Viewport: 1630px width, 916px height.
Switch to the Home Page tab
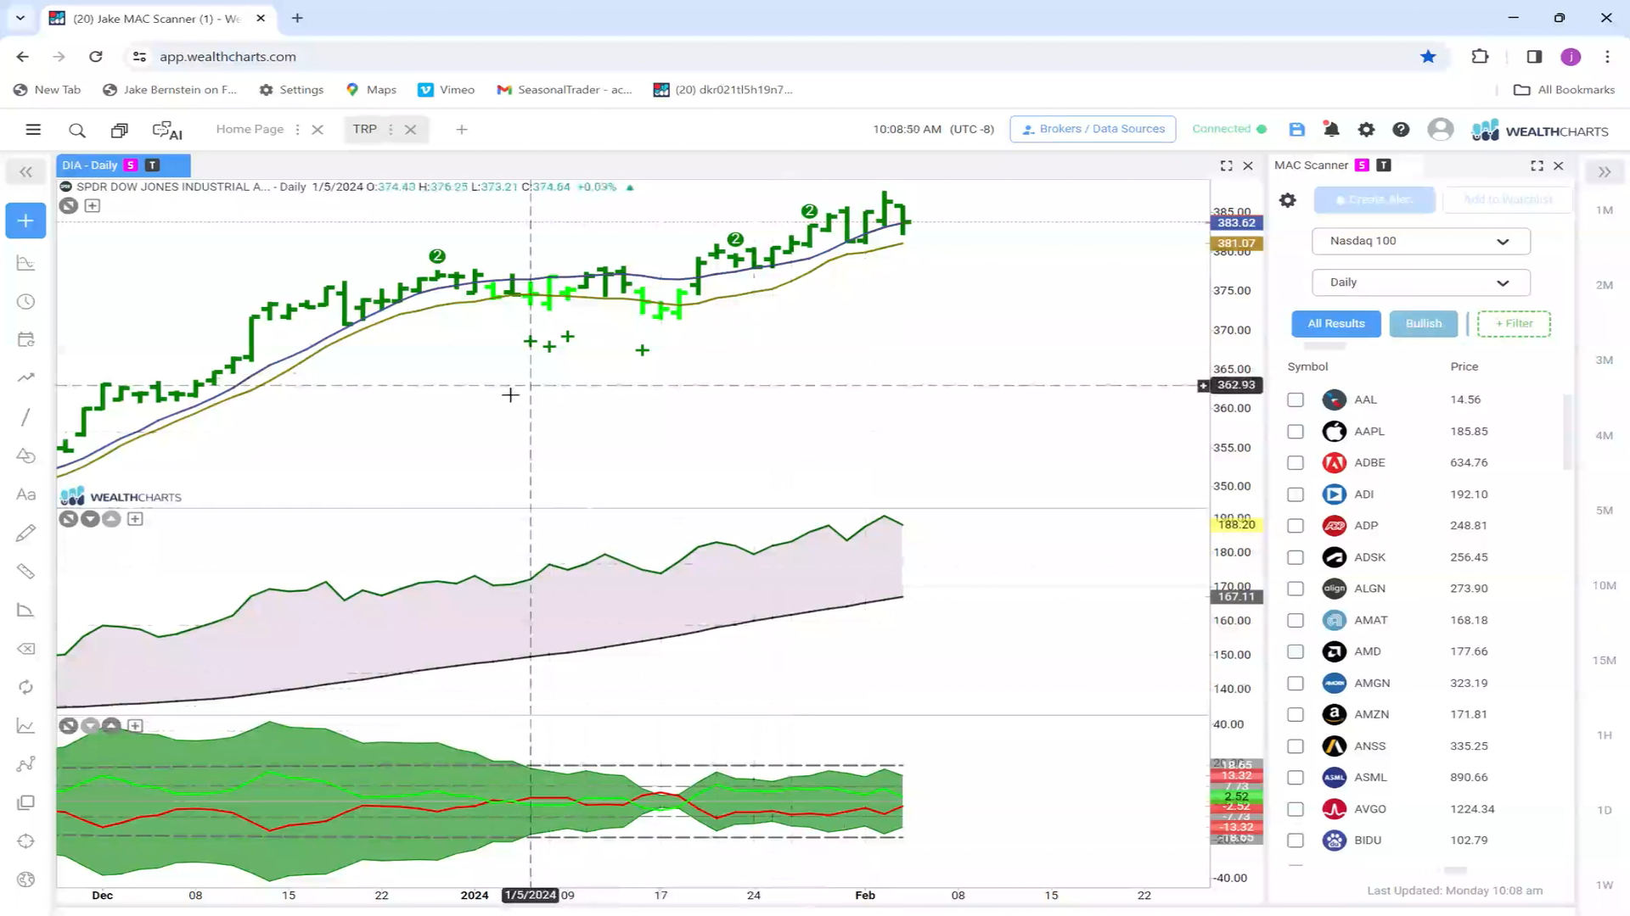(250, 129)
